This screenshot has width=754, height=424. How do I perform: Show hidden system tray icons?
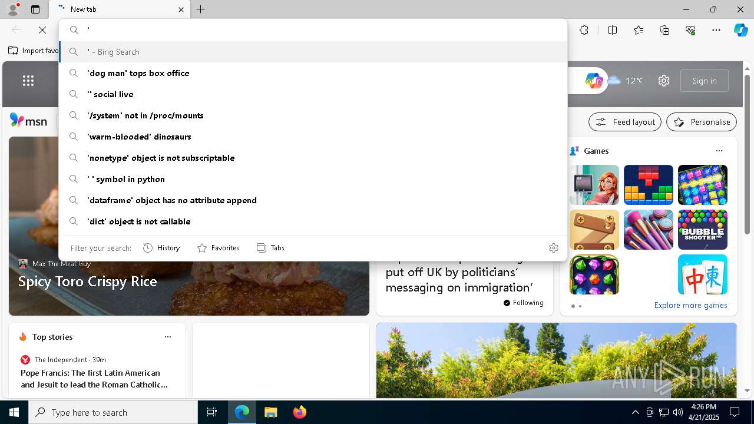click(635, 412)
